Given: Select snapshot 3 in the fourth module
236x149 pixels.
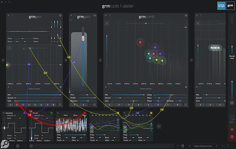Looking at the screenshot, I should click(220, 105).
